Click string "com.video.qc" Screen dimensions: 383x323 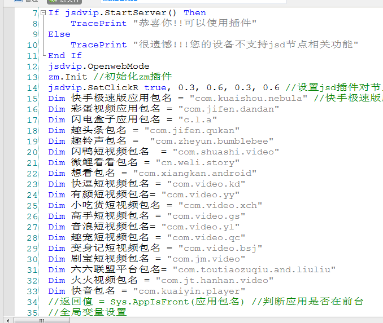[206, 238]
